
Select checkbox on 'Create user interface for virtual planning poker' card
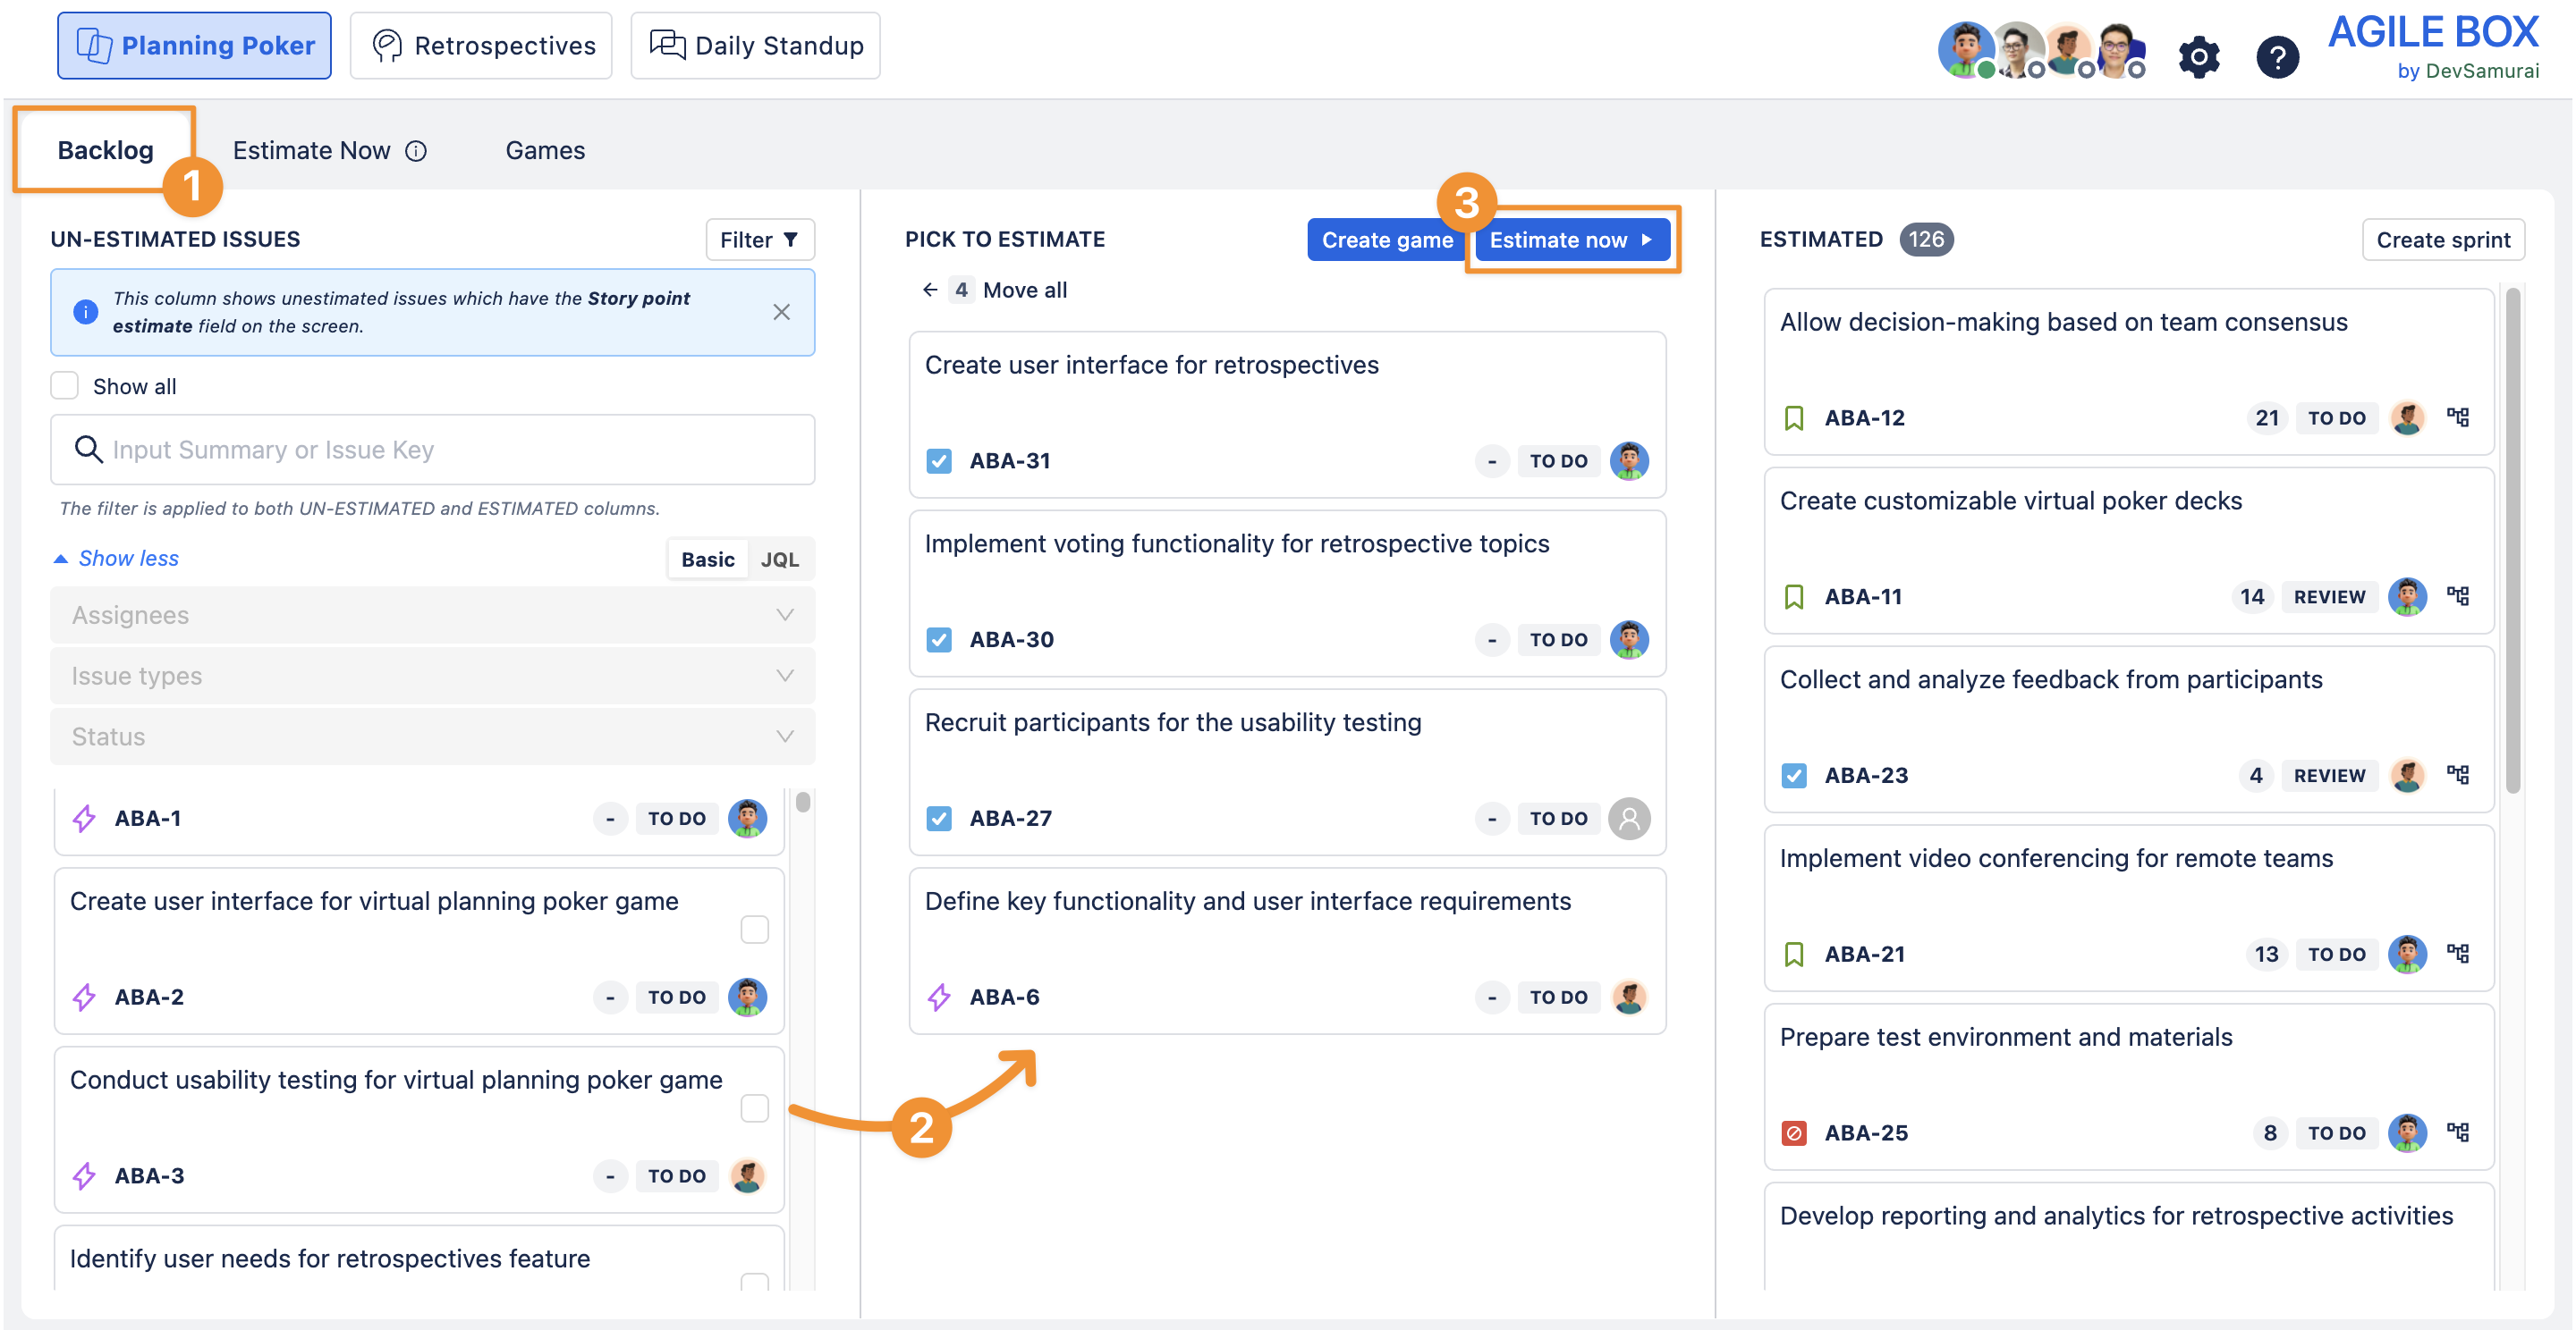754,930
